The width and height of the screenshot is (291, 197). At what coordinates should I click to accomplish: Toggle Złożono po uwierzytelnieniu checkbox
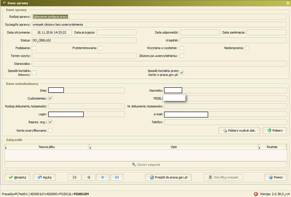(x=182, y=56)
